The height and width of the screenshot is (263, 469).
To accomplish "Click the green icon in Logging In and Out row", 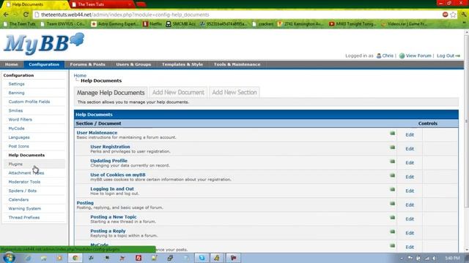I will tap(393, 189).
